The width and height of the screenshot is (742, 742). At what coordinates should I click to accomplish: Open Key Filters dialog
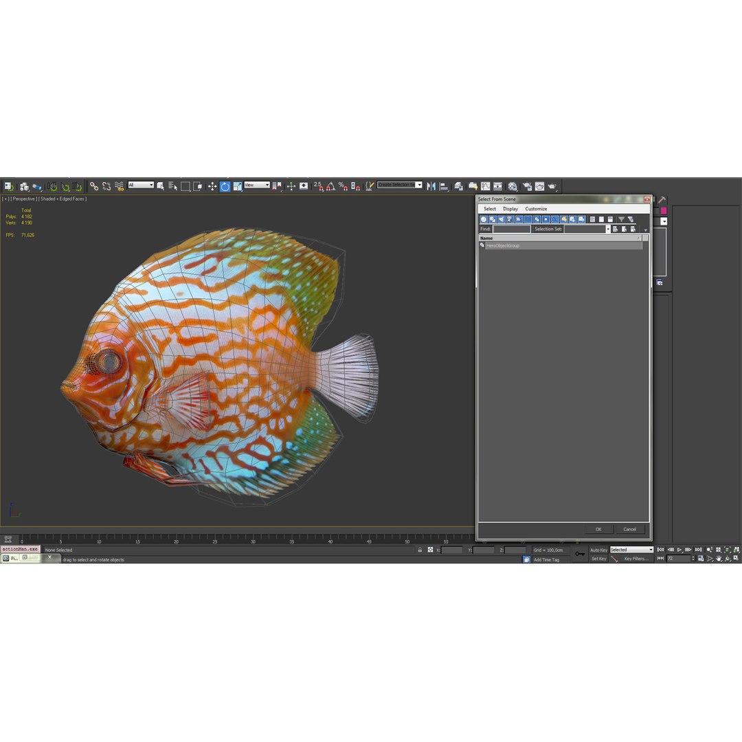tap(636, 559)
